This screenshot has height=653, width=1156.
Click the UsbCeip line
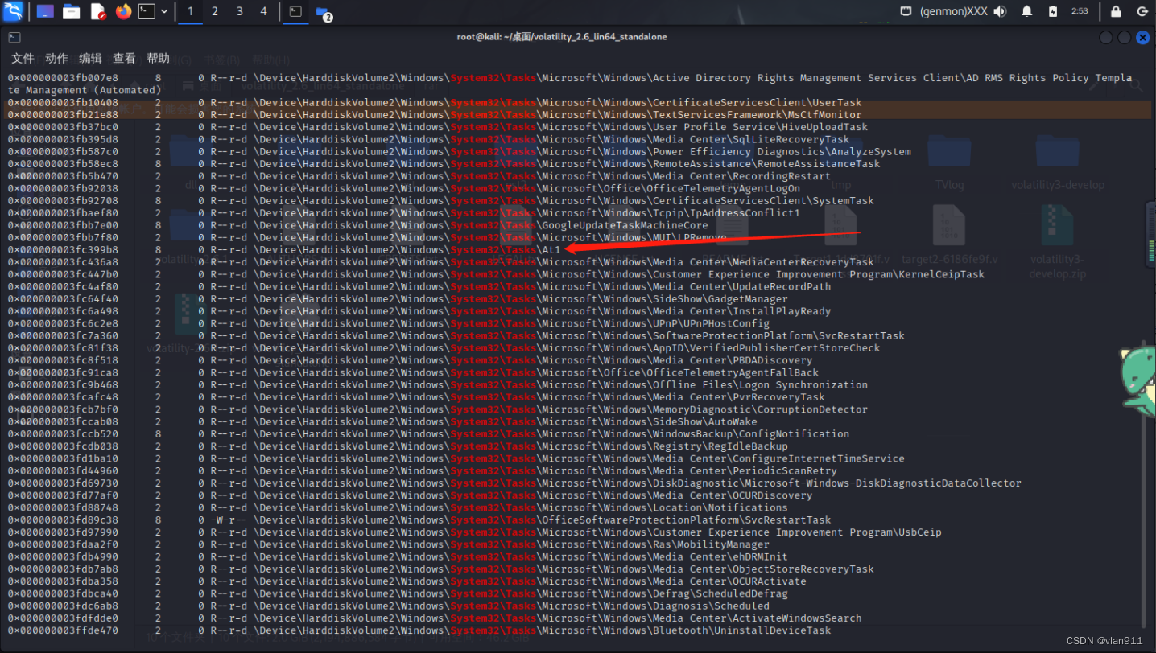[x=475, y=532]
